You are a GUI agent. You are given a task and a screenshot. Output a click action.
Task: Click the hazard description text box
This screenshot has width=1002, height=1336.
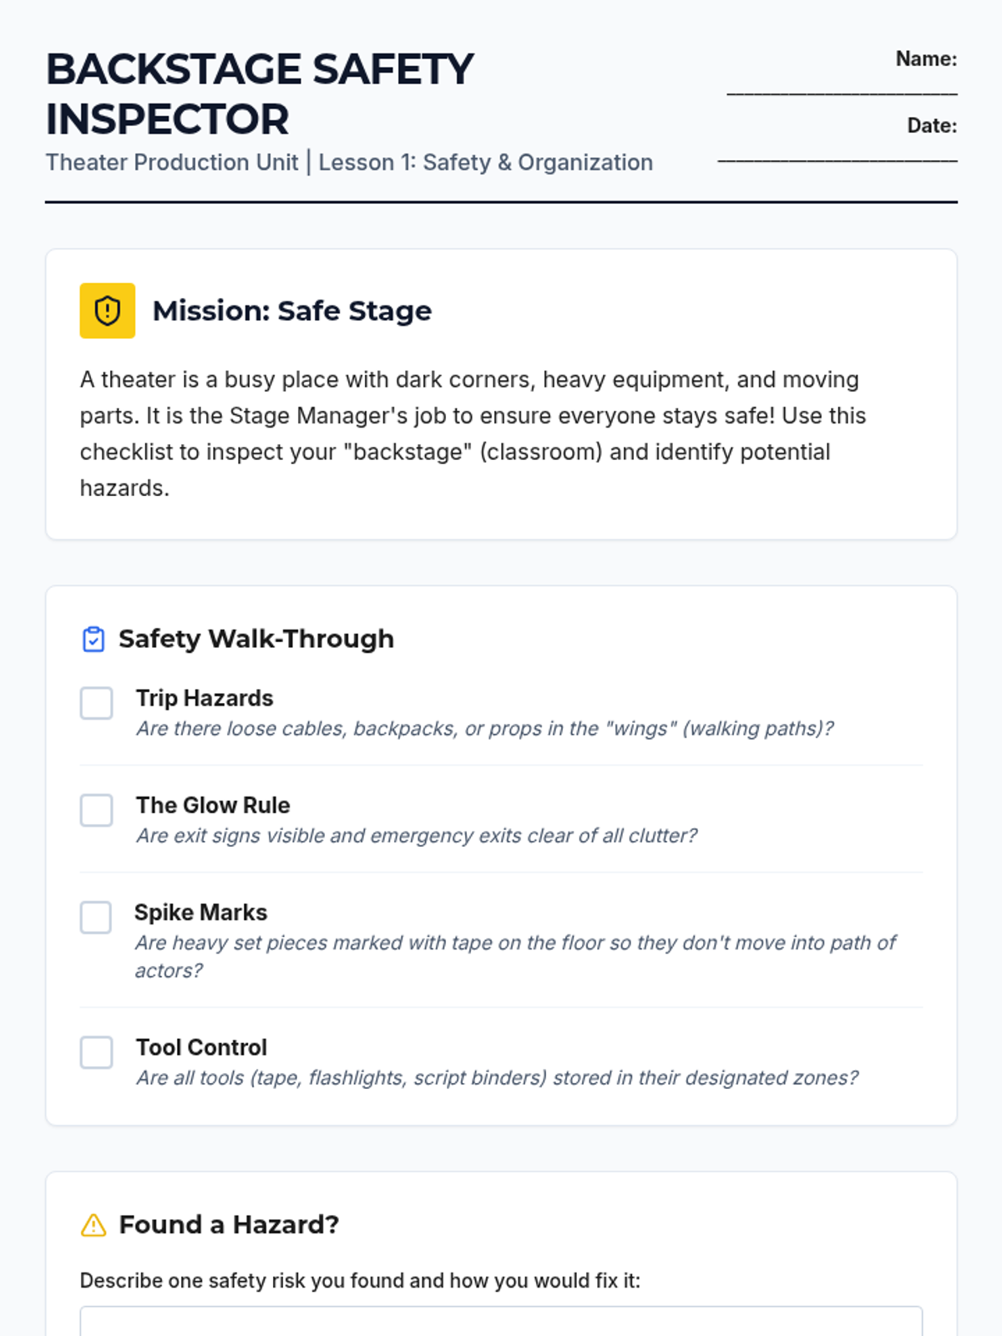(x=501, y=1322)
